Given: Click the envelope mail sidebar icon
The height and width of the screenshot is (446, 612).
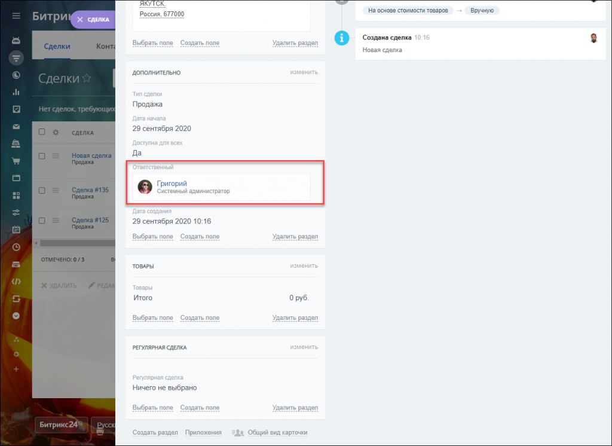Looking at the screenshot, I should point(16,127).
